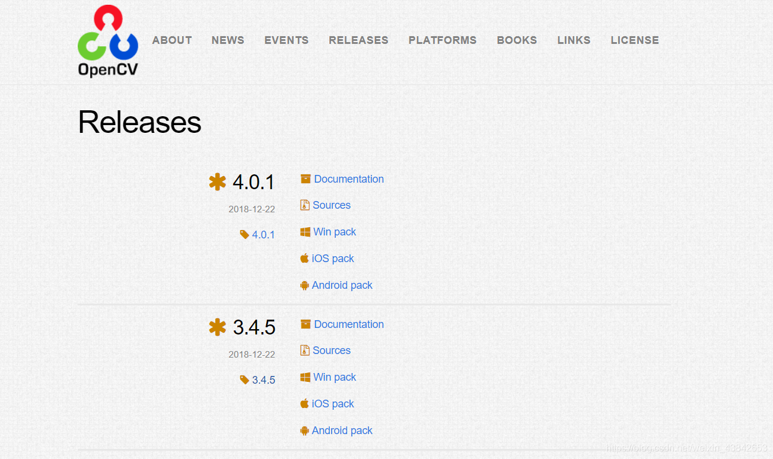The height and width of the screenshot is (459, 773).
Task: Click the asterisk icon beside version 4.0.1
Action: (218, 181)
